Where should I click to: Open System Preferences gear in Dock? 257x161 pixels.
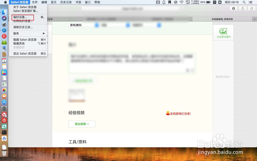pyautogui.click(x=4, y=108)
